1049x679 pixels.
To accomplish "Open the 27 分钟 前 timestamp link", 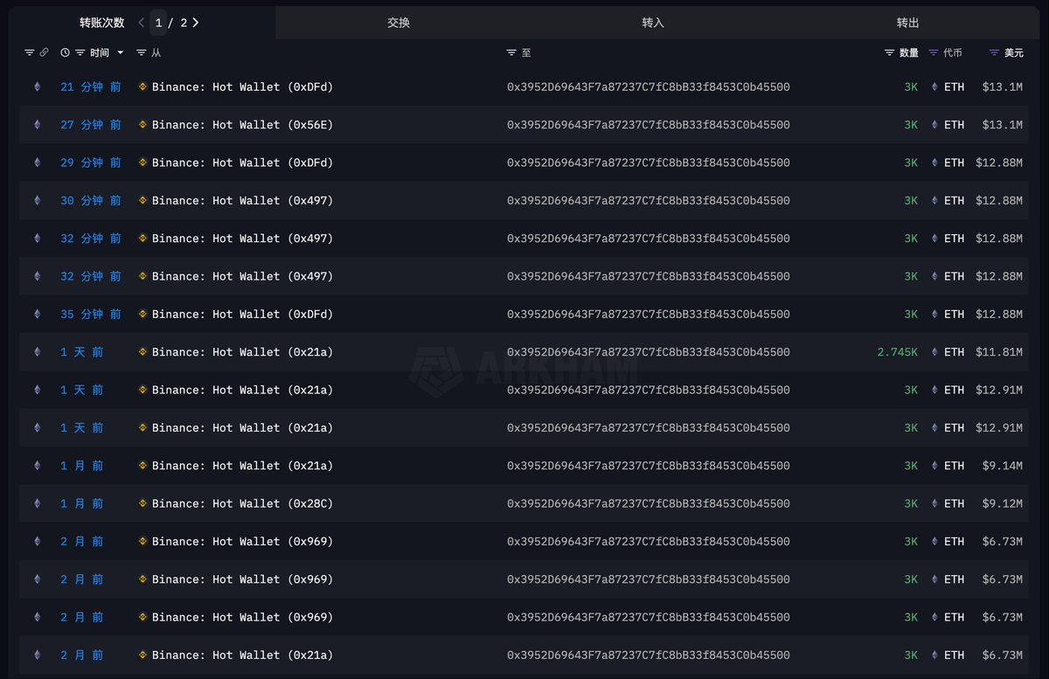I will 91,125.
